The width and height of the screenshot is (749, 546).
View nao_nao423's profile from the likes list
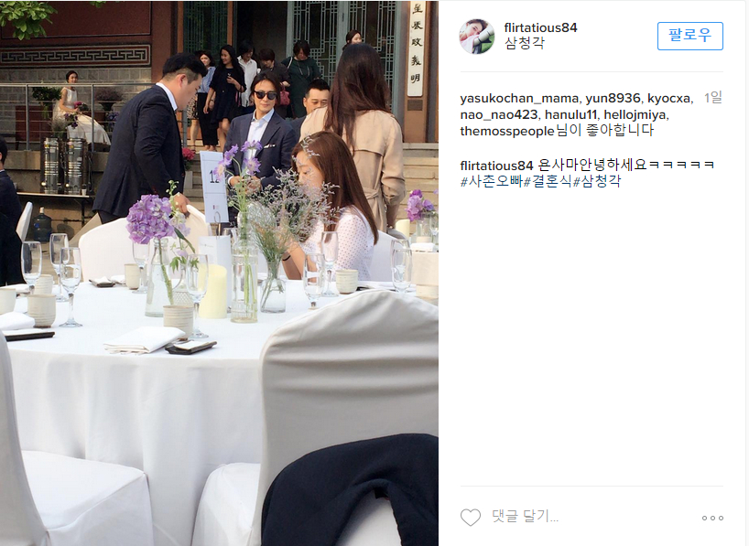(499, 115)
